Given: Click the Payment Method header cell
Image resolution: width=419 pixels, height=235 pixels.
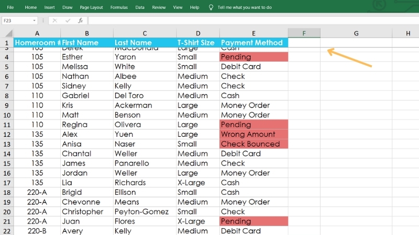Looking at the screenshot, I should coord(253,43).
